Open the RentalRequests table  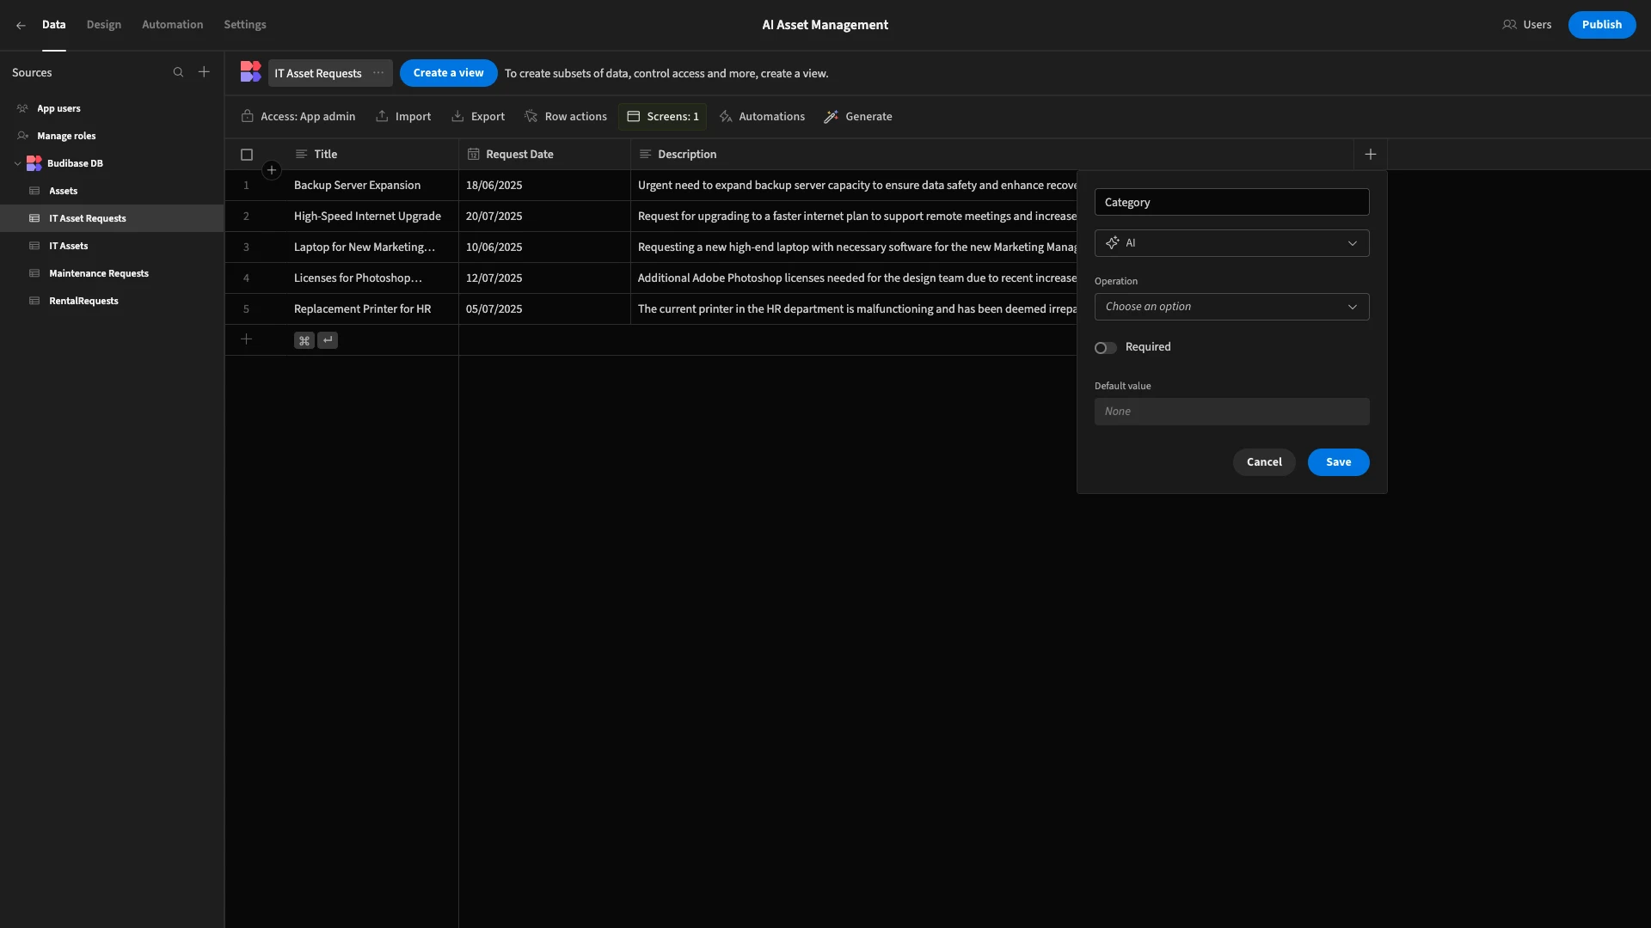(112, 301)
